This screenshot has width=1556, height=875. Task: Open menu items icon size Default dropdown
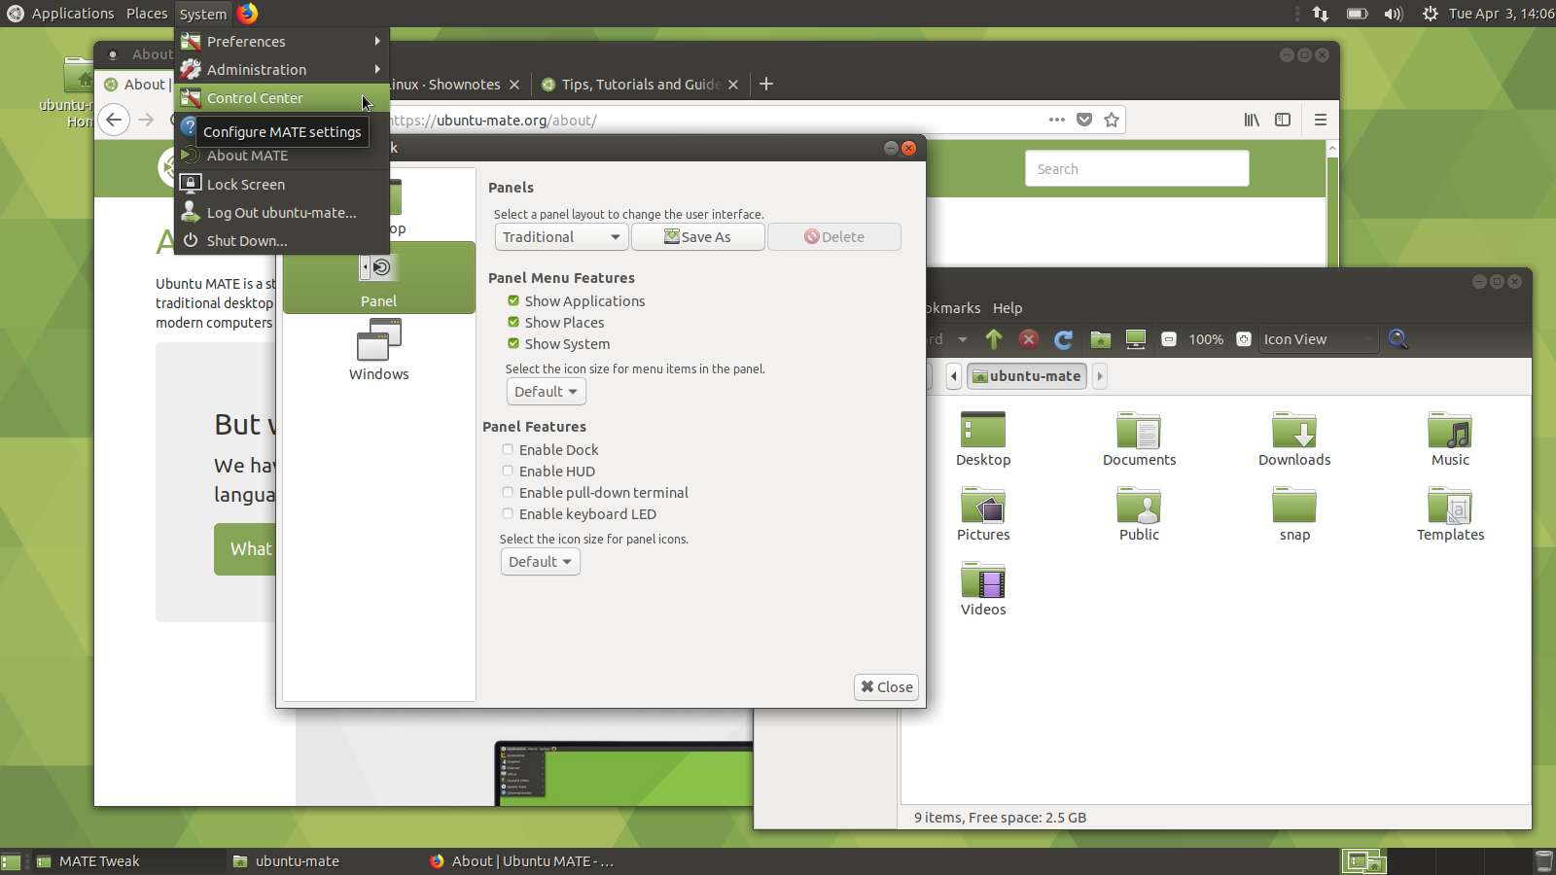(x=546, y=392)
